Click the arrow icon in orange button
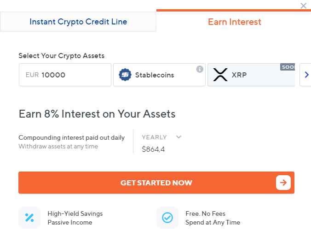 (283, 183)
